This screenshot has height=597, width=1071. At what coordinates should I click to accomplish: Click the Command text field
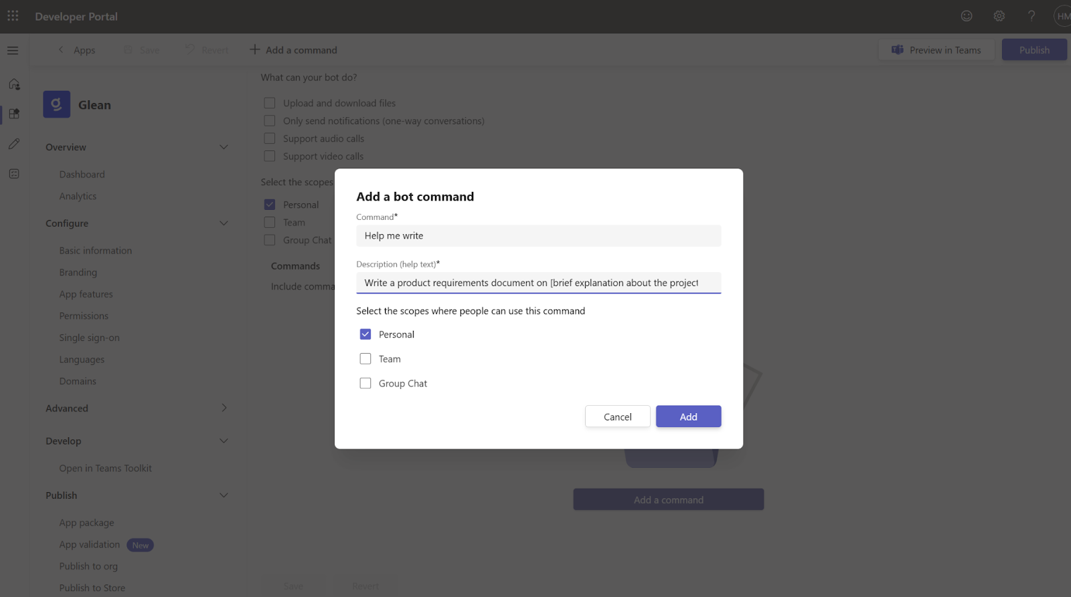pyautogui.click(x=538, y=236)
